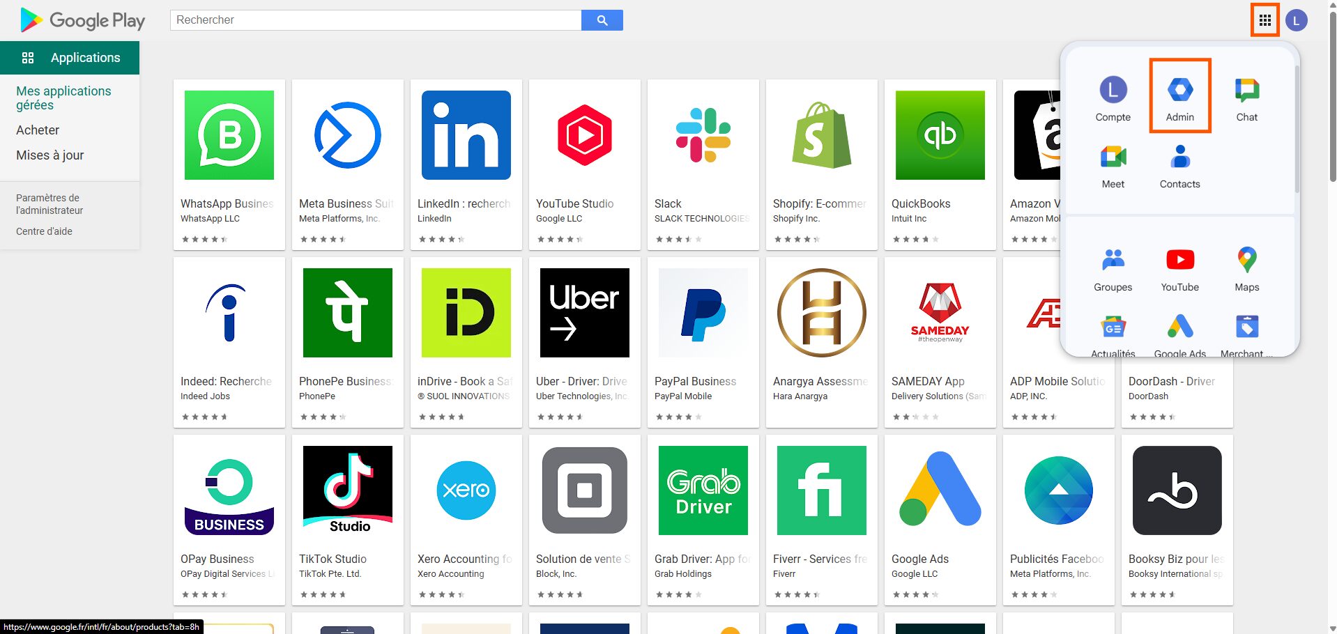Open the Acheter sidebar item

(x=38, y=130)
